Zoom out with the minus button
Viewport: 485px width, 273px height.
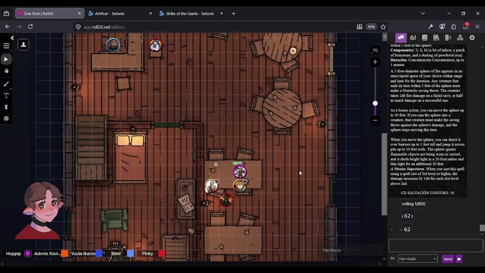coord(375,120)
